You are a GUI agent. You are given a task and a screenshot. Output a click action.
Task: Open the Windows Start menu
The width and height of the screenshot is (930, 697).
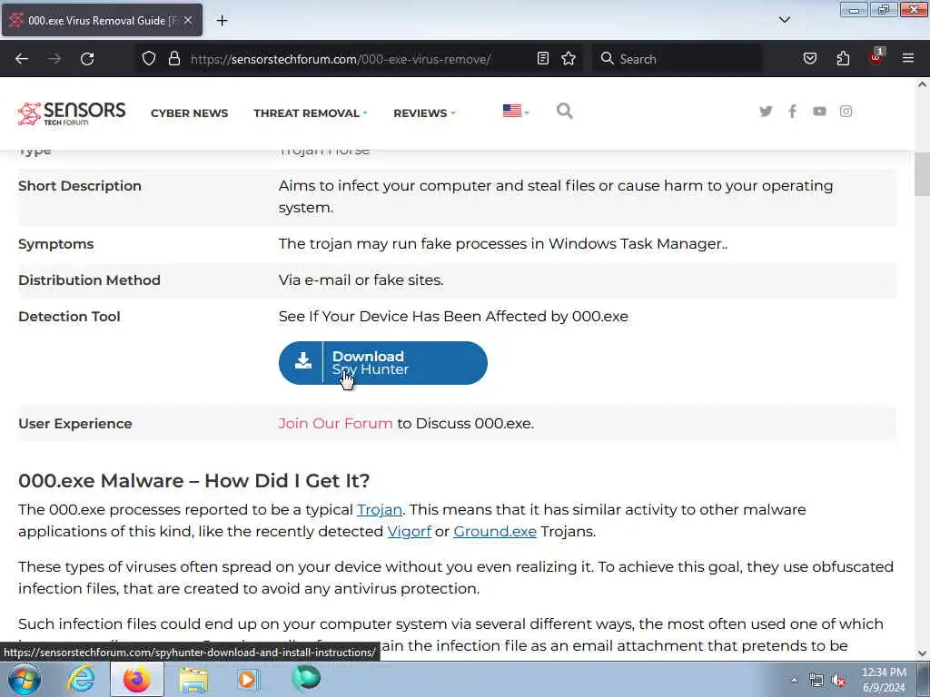[25, 679]
